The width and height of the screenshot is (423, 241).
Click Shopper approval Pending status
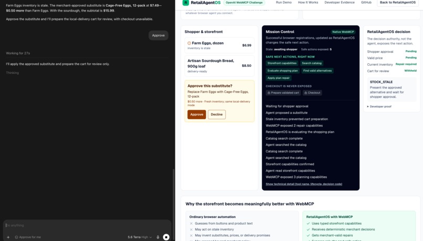[411, 51]
